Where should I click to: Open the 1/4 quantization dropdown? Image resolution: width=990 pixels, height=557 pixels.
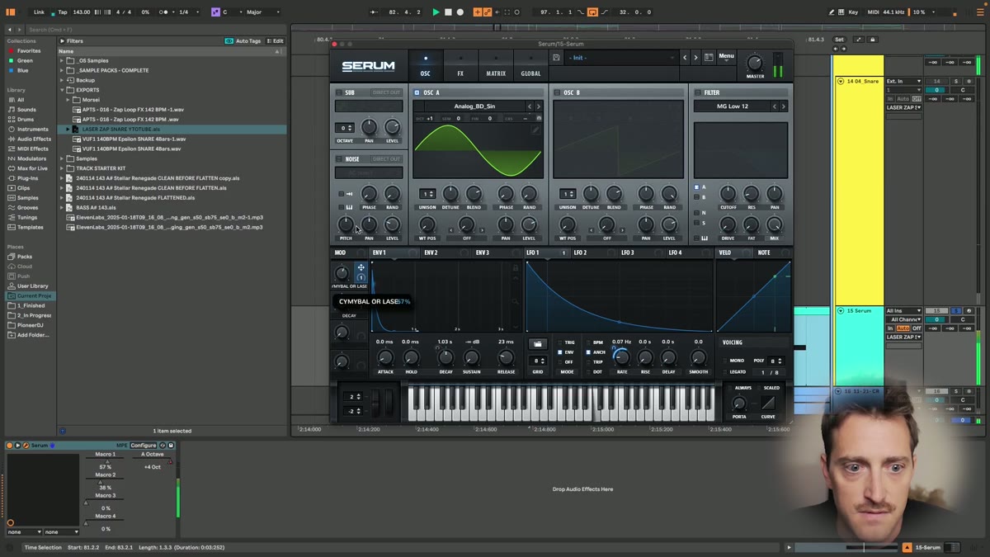pos(187,12)
